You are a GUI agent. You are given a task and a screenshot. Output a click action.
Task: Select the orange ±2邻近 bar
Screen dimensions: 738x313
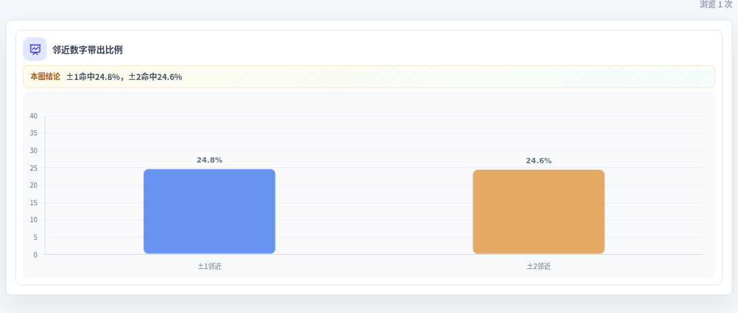(x=539, y=212)
